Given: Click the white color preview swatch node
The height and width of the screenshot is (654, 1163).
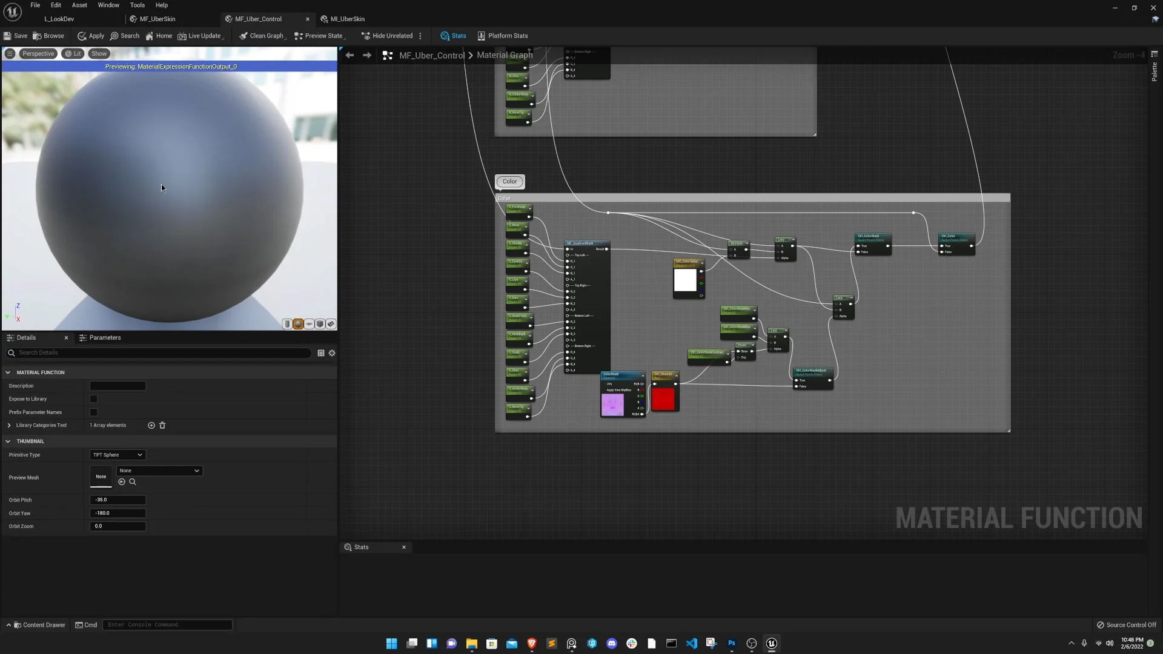Looking at the screenshot, I should point(685,281).
